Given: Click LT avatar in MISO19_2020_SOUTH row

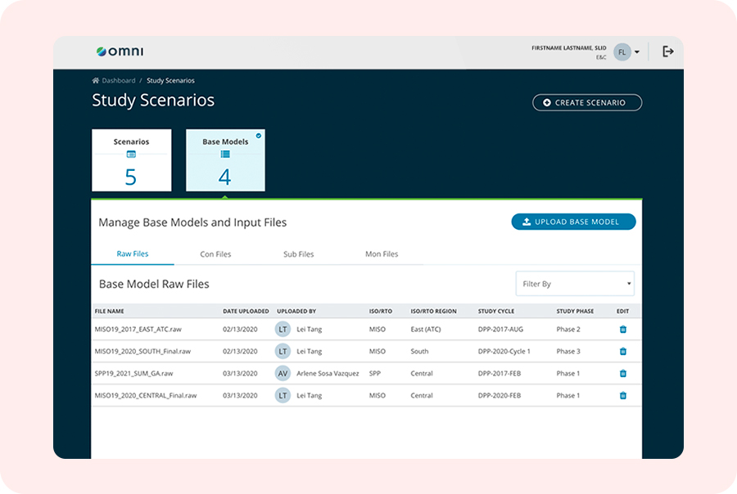Looking at the screenshot, I should coord(283,351).
